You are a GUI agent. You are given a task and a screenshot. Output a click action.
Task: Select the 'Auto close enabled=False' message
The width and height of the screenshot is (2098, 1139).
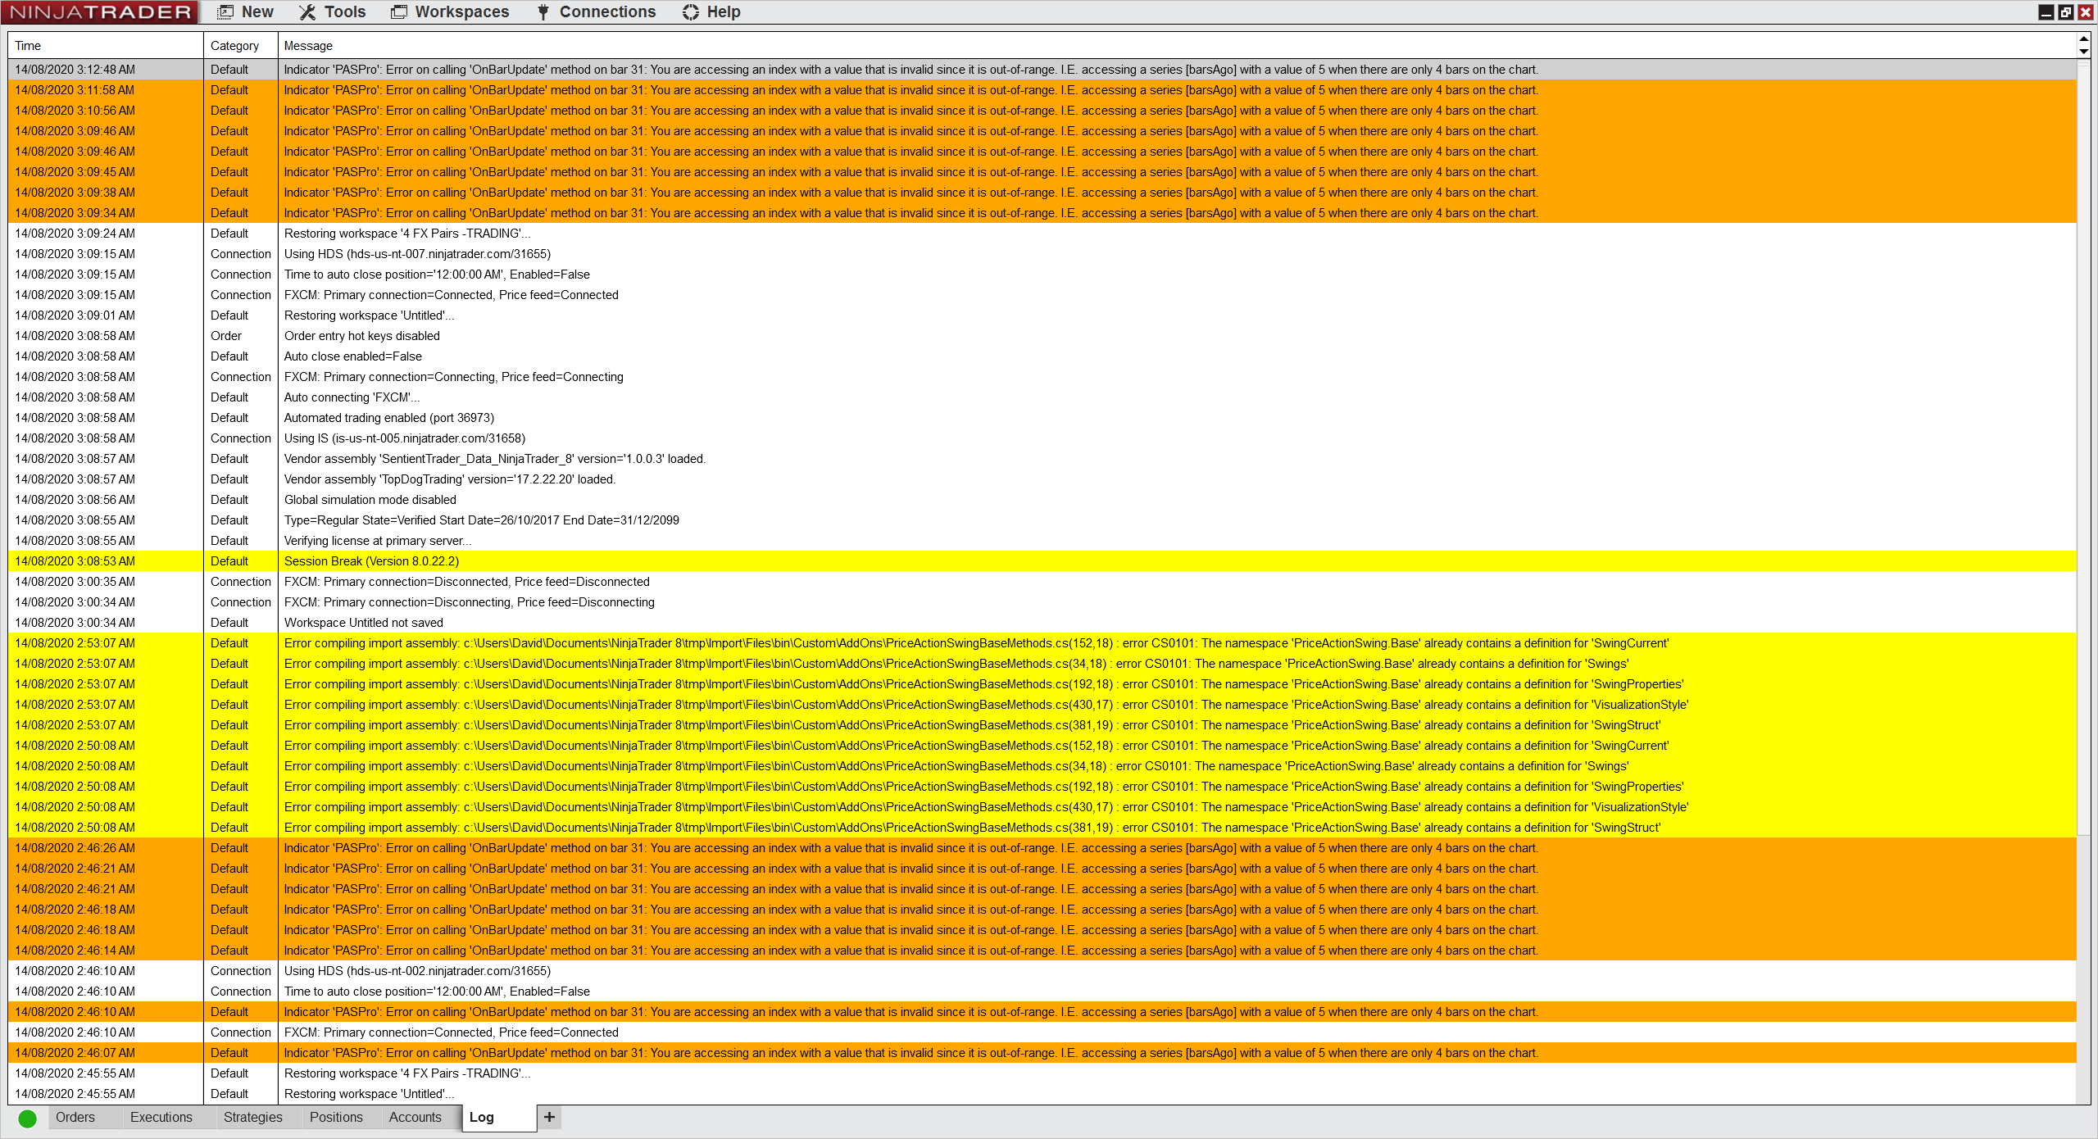[x=352, y=356]
